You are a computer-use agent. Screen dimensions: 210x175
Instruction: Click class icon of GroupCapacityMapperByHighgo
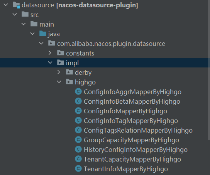tap(78, 140)
